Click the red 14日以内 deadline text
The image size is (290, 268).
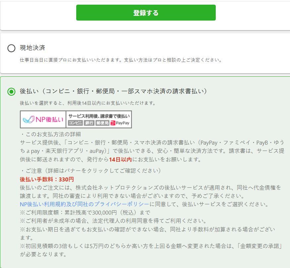tap(121, 159)
